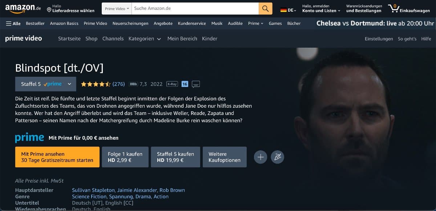This screenshot has height=211, width=436.
Task: Click Weitere Kaufoptionen button
Action: (225, 157)
